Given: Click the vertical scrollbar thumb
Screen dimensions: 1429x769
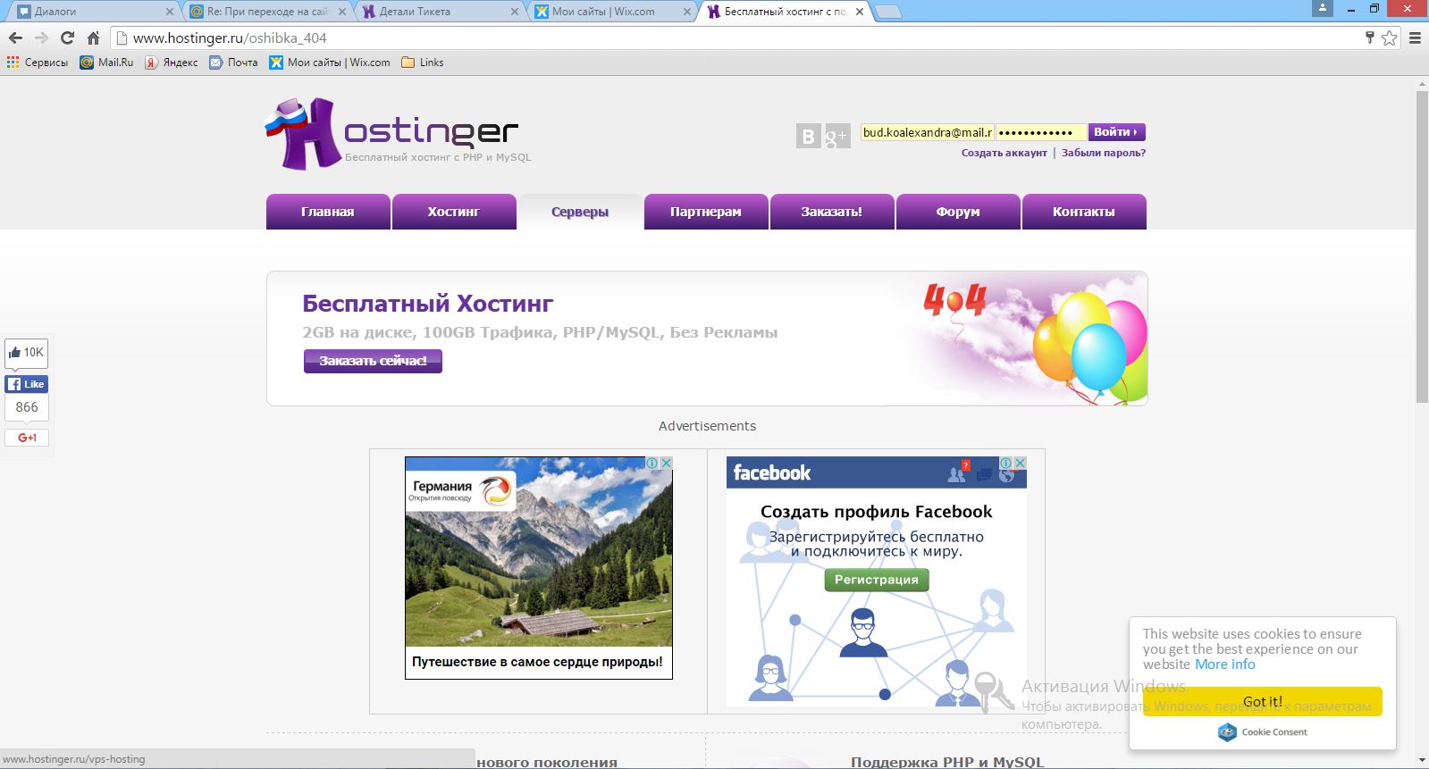Looking at the screenshot, I should [x=1422, y=246].
